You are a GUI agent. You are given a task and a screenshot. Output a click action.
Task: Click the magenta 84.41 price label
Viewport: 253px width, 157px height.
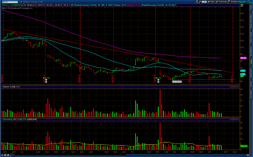click(x=244, y=58)
